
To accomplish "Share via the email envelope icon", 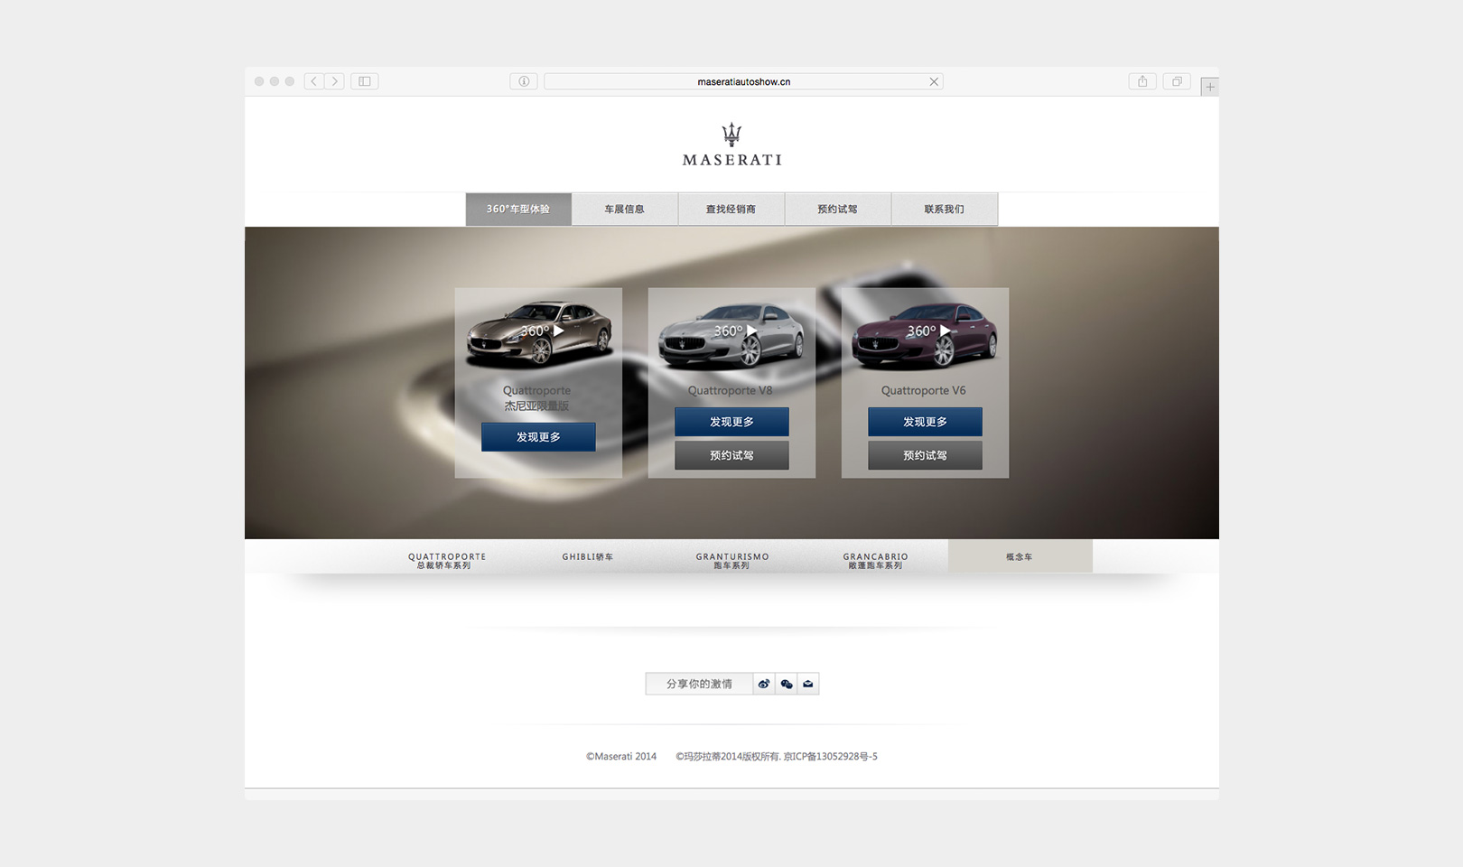I will pos(808,684).
